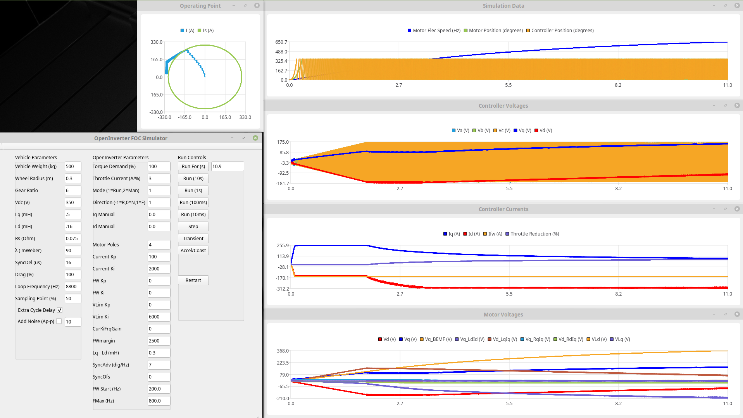This screenshot has width=743, height=418.
Task: Minimize the Controller Voltages window
Action: tap(714, 105)
